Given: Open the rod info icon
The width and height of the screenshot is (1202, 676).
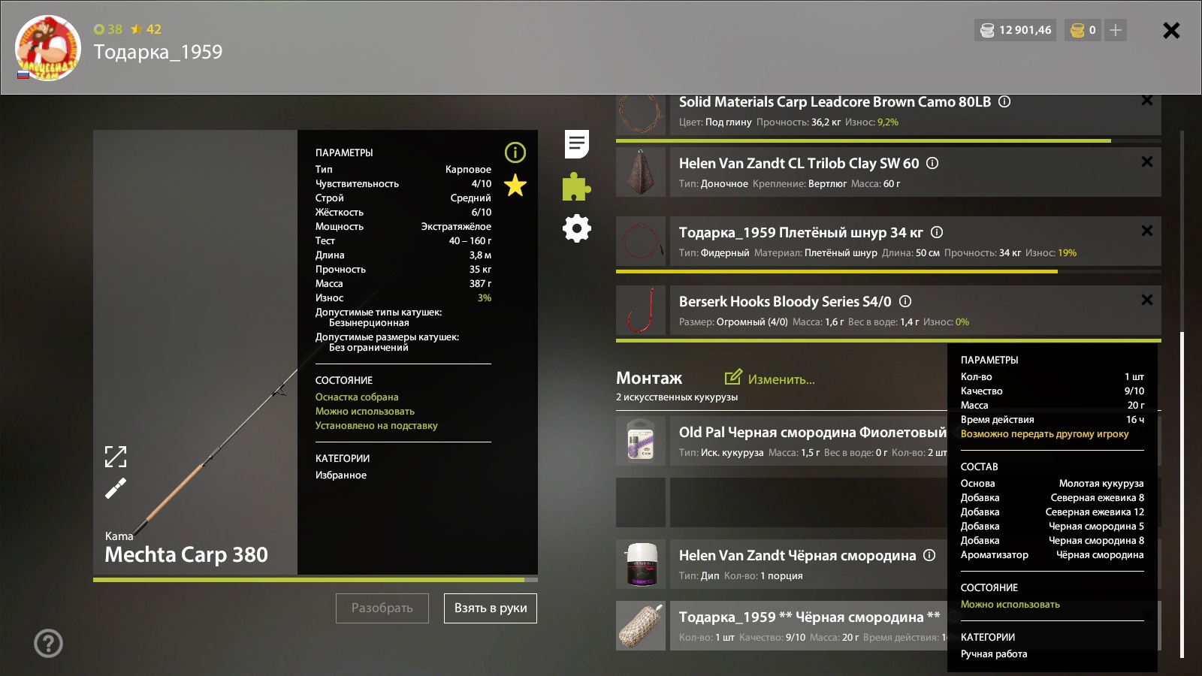Looking at the screenshot, I should point(515,152).
